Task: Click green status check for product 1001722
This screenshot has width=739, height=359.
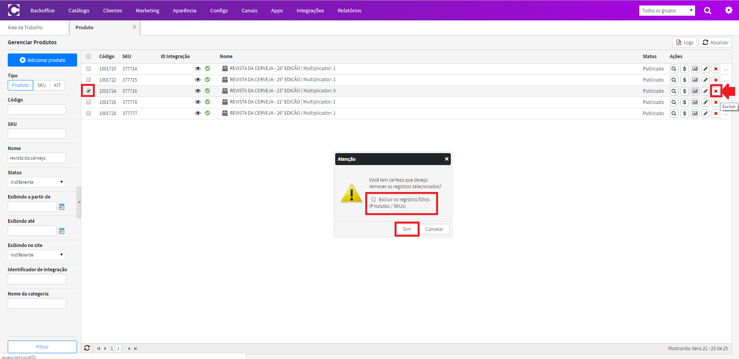Action: pyautogui.click(x=207, y=80)
